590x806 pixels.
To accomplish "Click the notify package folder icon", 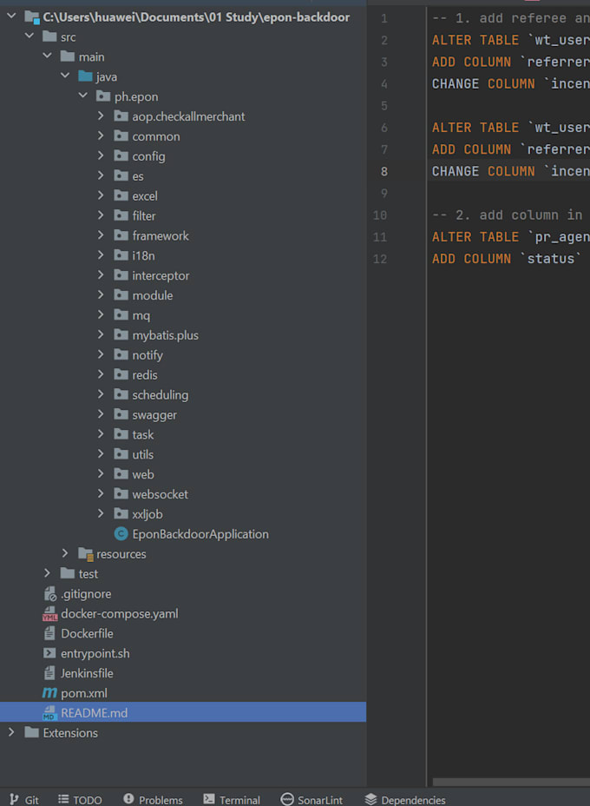I will (x=121, y=354).
